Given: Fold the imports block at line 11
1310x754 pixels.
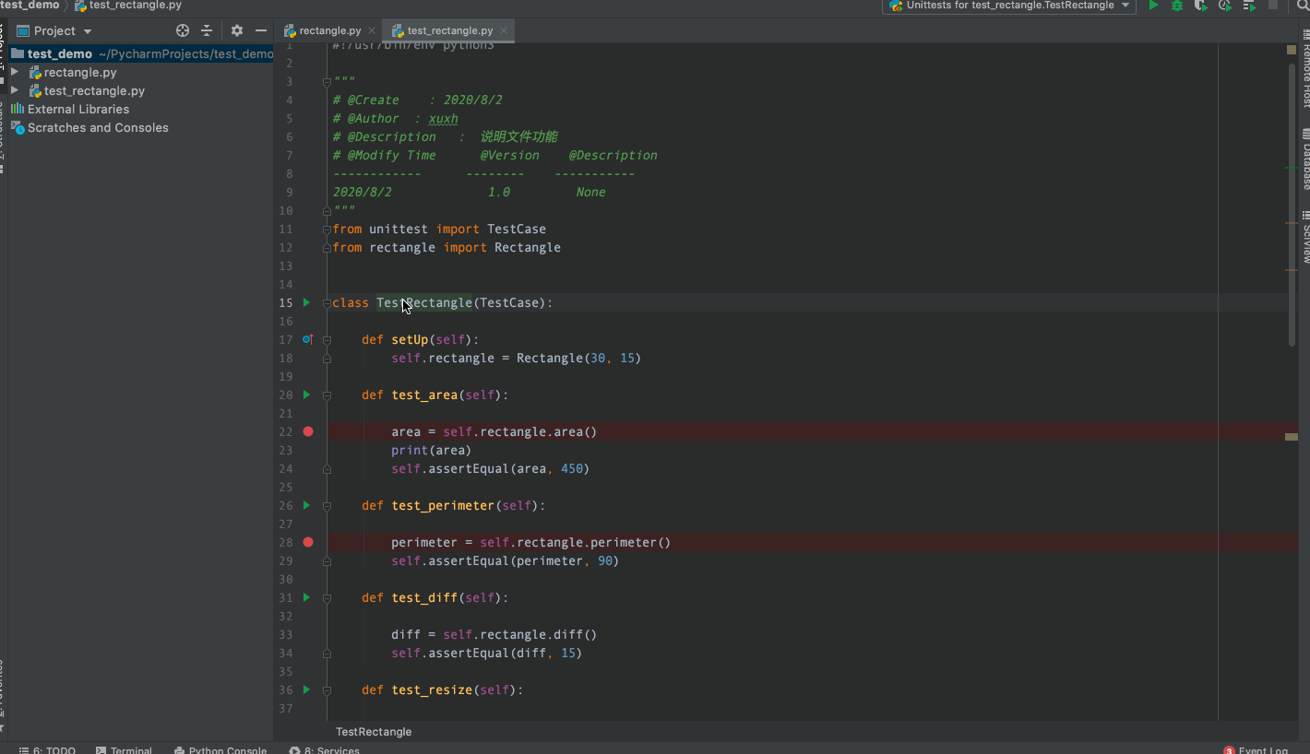Looking at the screenshot, I should pos(327,230).
